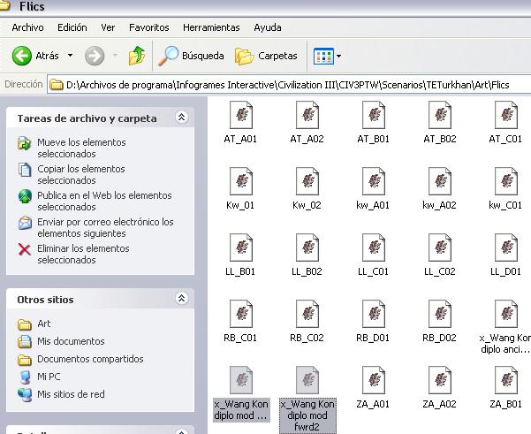Open the AT_A01 flic file icon
The image size is (531, 434).
click(x=239, y=115)
